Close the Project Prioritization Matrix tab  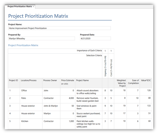pos(33,6)
